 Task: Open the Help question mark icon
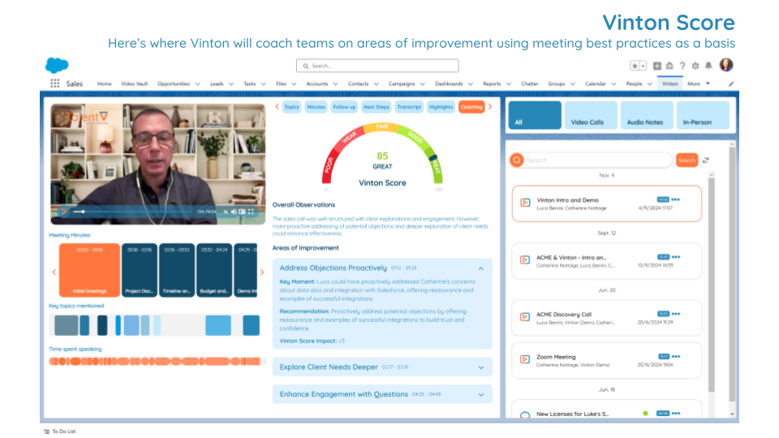point(682,66)
